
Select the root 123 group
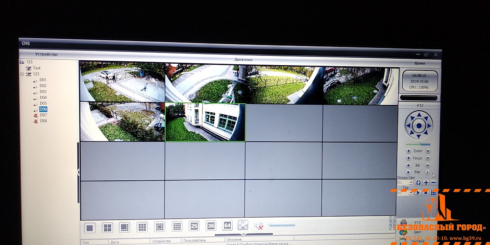click(29, 62)
